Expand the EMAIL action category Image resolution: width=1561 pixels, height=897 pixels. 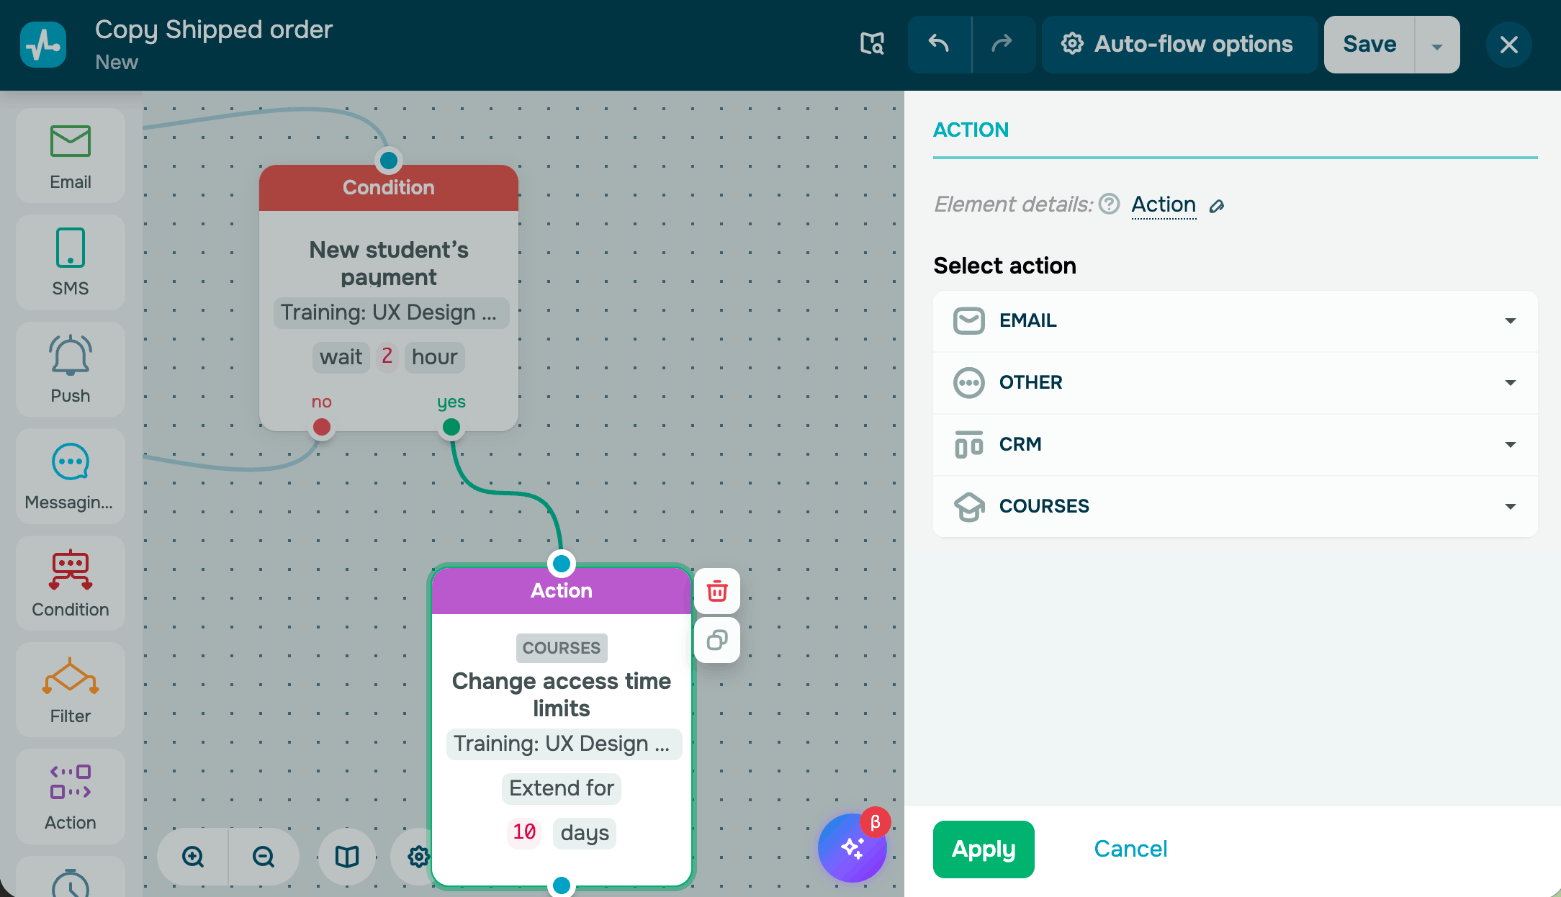click(x=1235, y=321)
